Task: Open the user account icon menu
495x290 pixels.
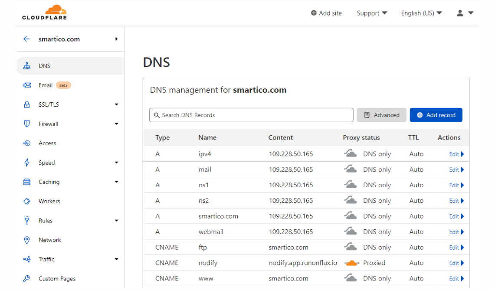Action: pos(465,13)
